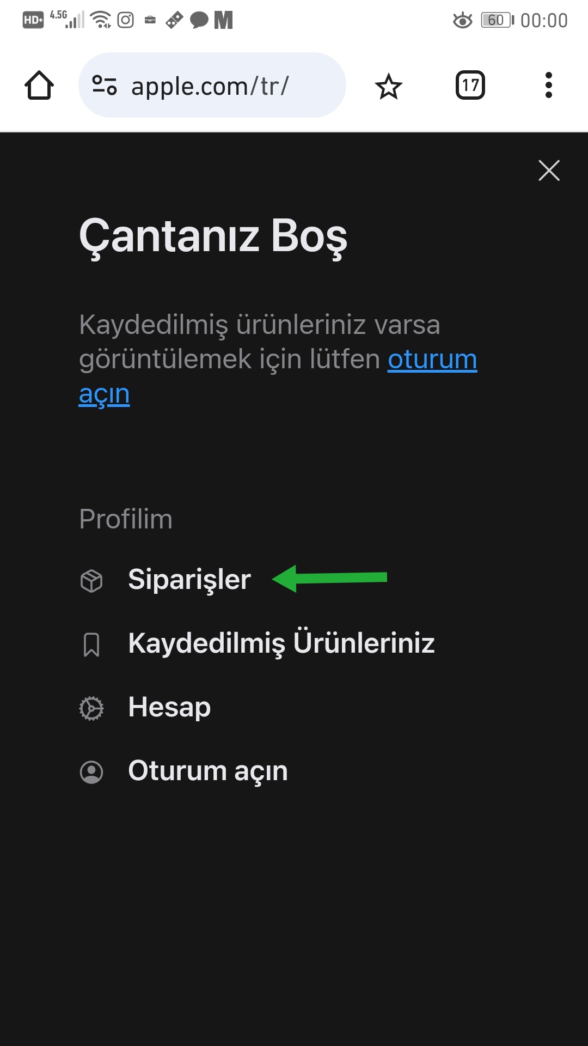Open Kaydedilmiş Ürünleriniz menu item
This screenshot has height=1046, width=588.
pyautogui.click(x=281, y=643)
